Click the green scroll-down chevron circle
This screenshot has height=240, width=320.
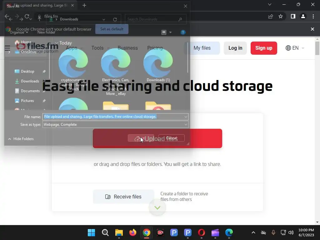coord(157,207)
